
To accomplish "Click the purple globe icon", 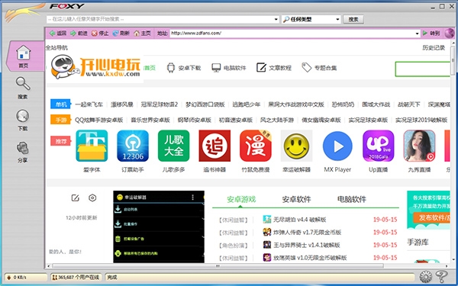I will [450, 34].
